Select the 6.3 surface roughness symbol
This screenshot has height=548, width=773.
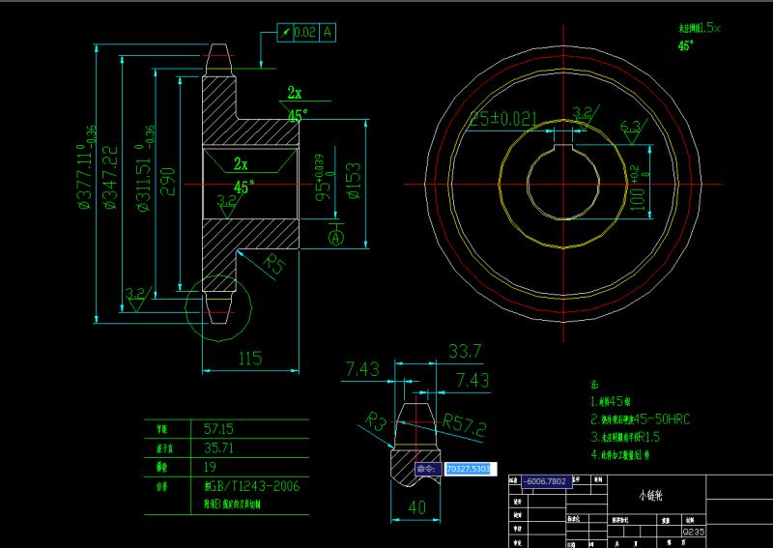pos(630,128)
